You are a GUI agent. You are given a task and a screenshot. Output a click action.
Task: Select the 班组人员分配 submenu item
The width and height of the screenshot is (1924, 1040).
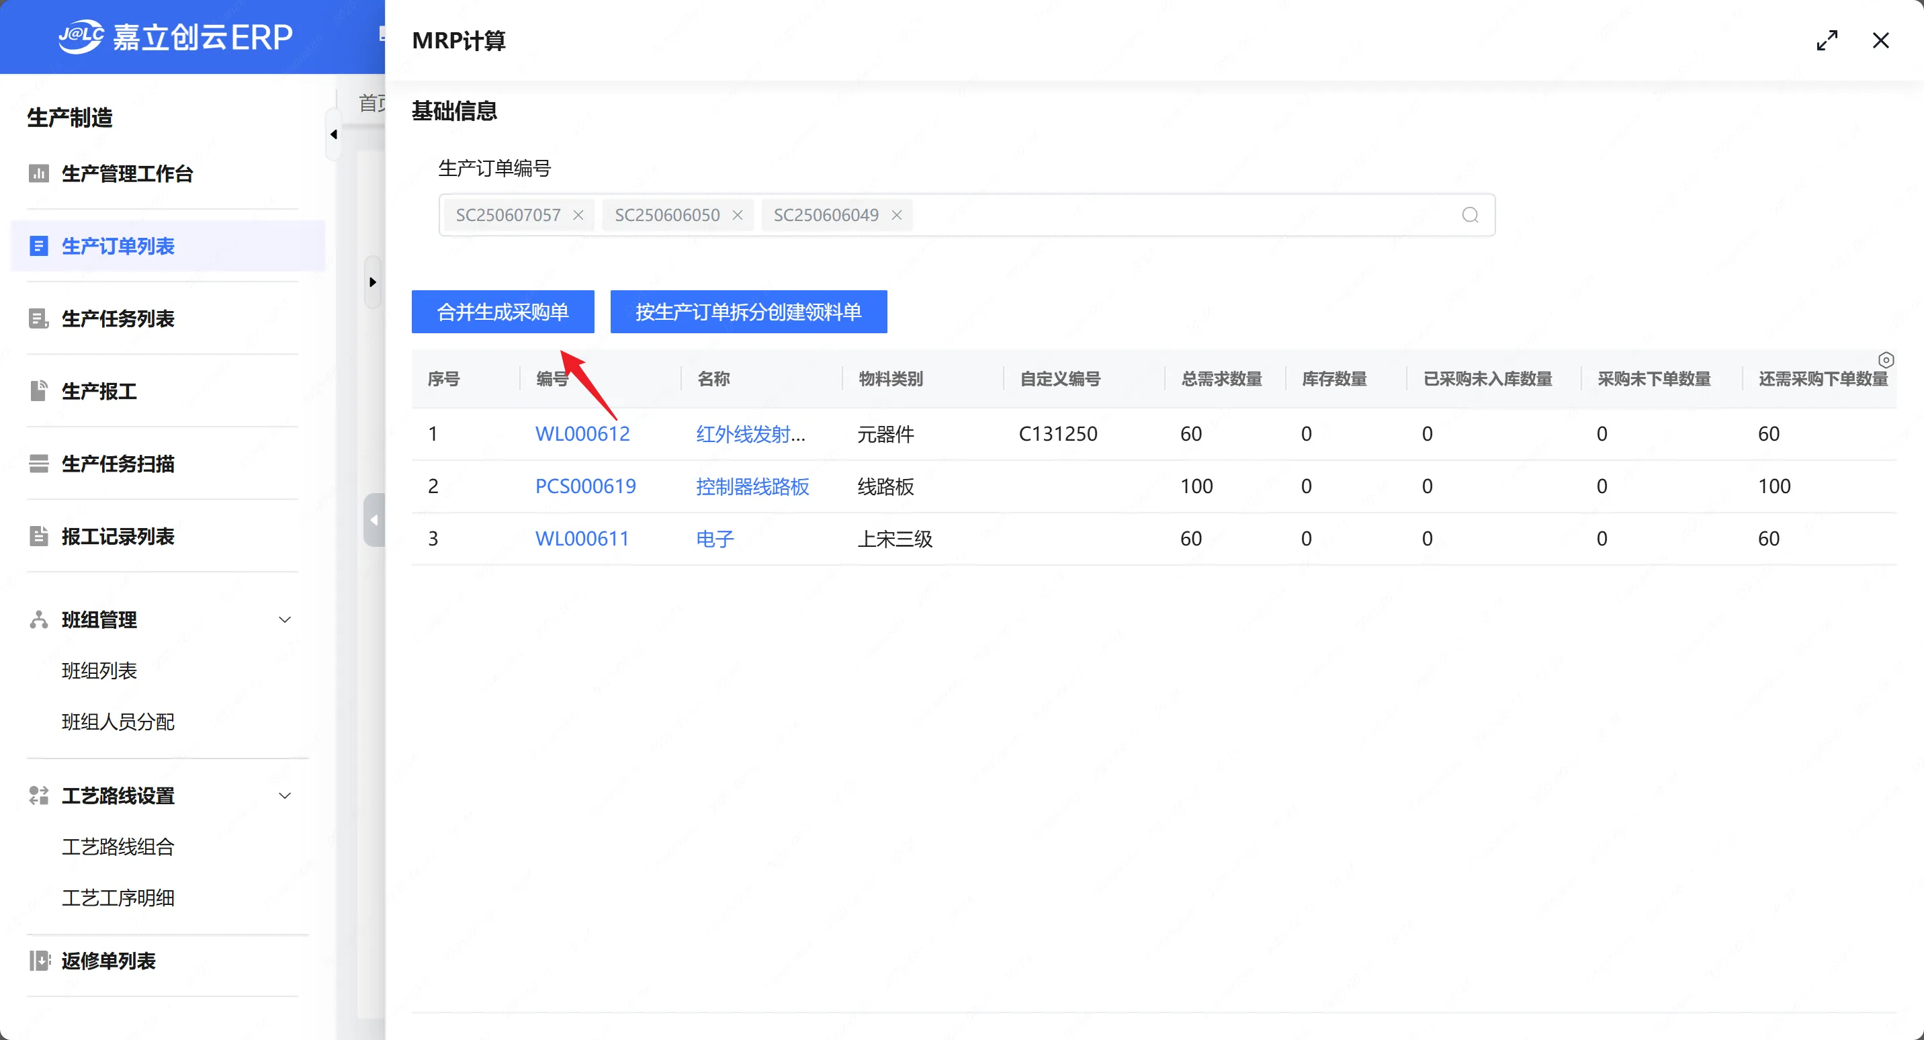[118, 721]
